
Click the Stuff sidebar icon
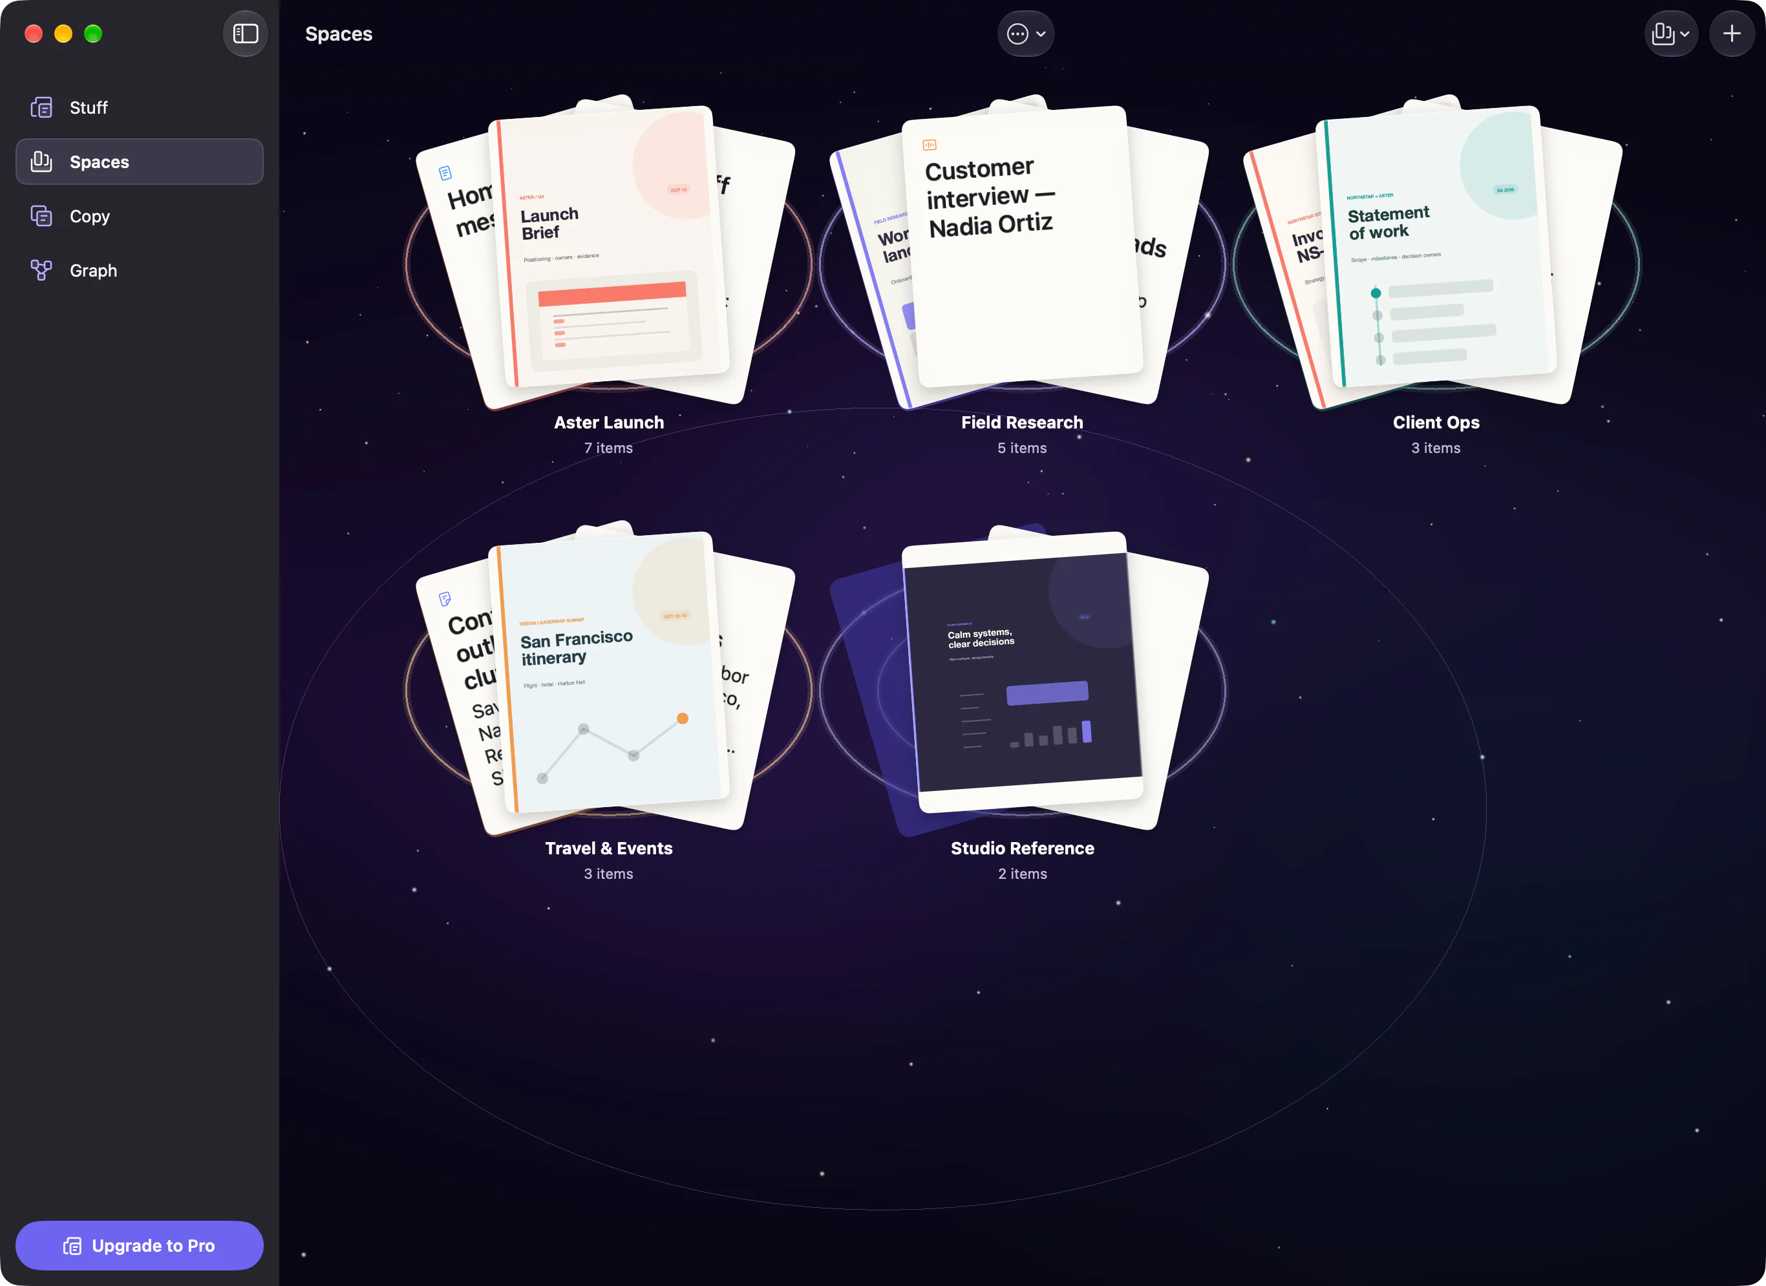click(41, 107)
